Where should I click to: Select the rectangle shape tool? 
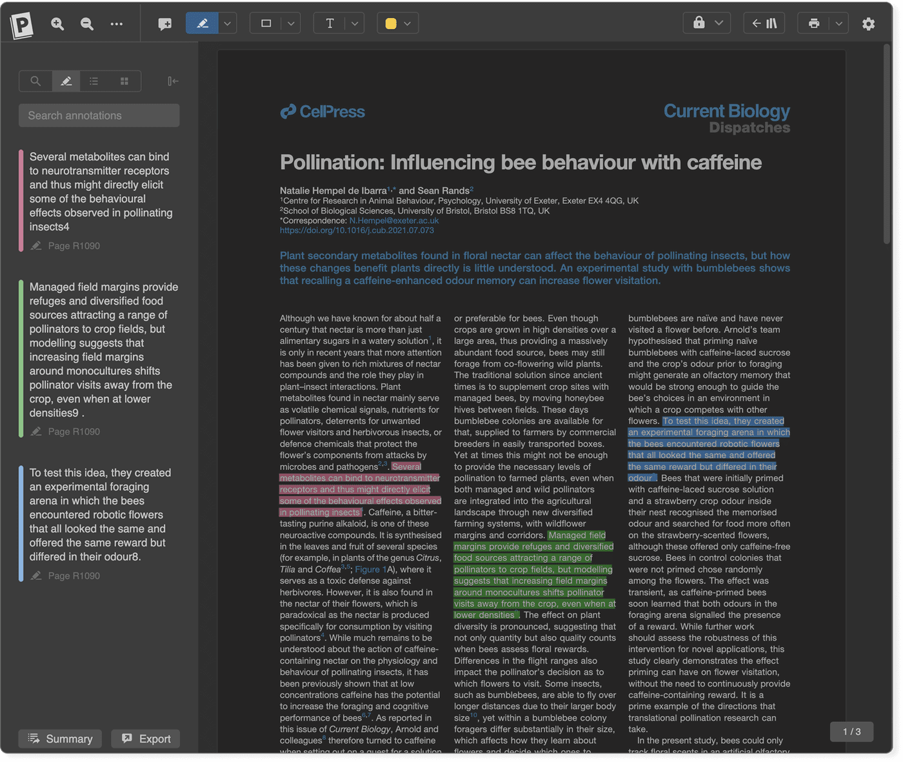[266, 23]
